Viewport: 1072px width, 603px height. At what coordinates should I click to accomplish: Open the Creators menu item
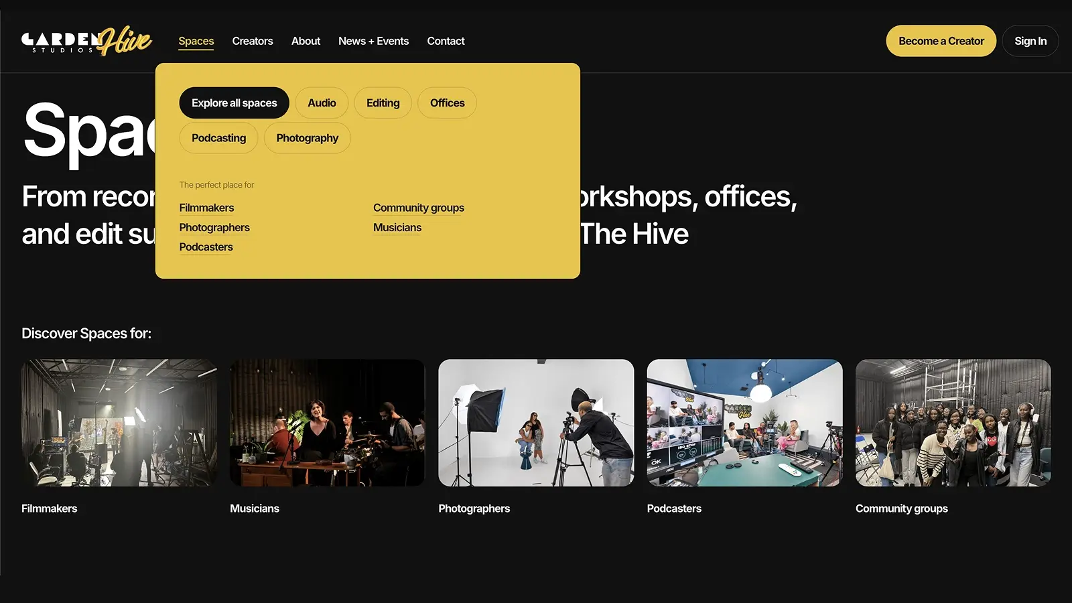(x=253, y=41)
